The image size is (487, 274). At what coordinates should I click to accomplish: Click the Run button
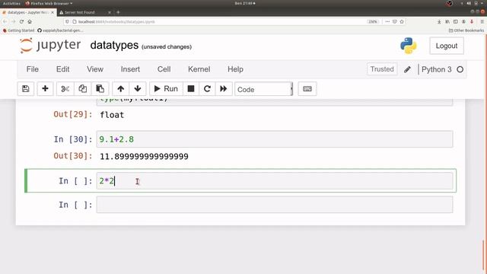[x=166, y=89]
